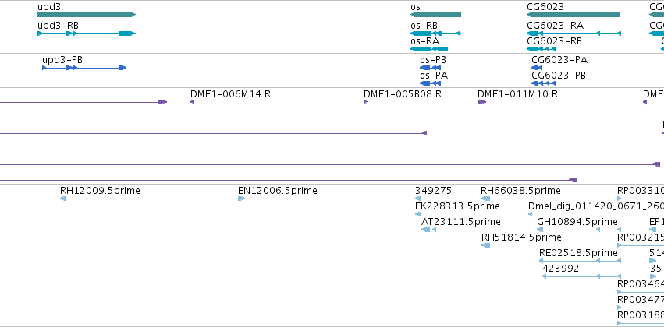This screenshot has width=664, height=327.
Task: Click the os-PA protein feature
Action: coord(430,83)
